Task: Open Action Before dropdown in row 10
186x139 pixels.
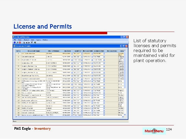Action: pyautogui.click(x=104, y=81)
